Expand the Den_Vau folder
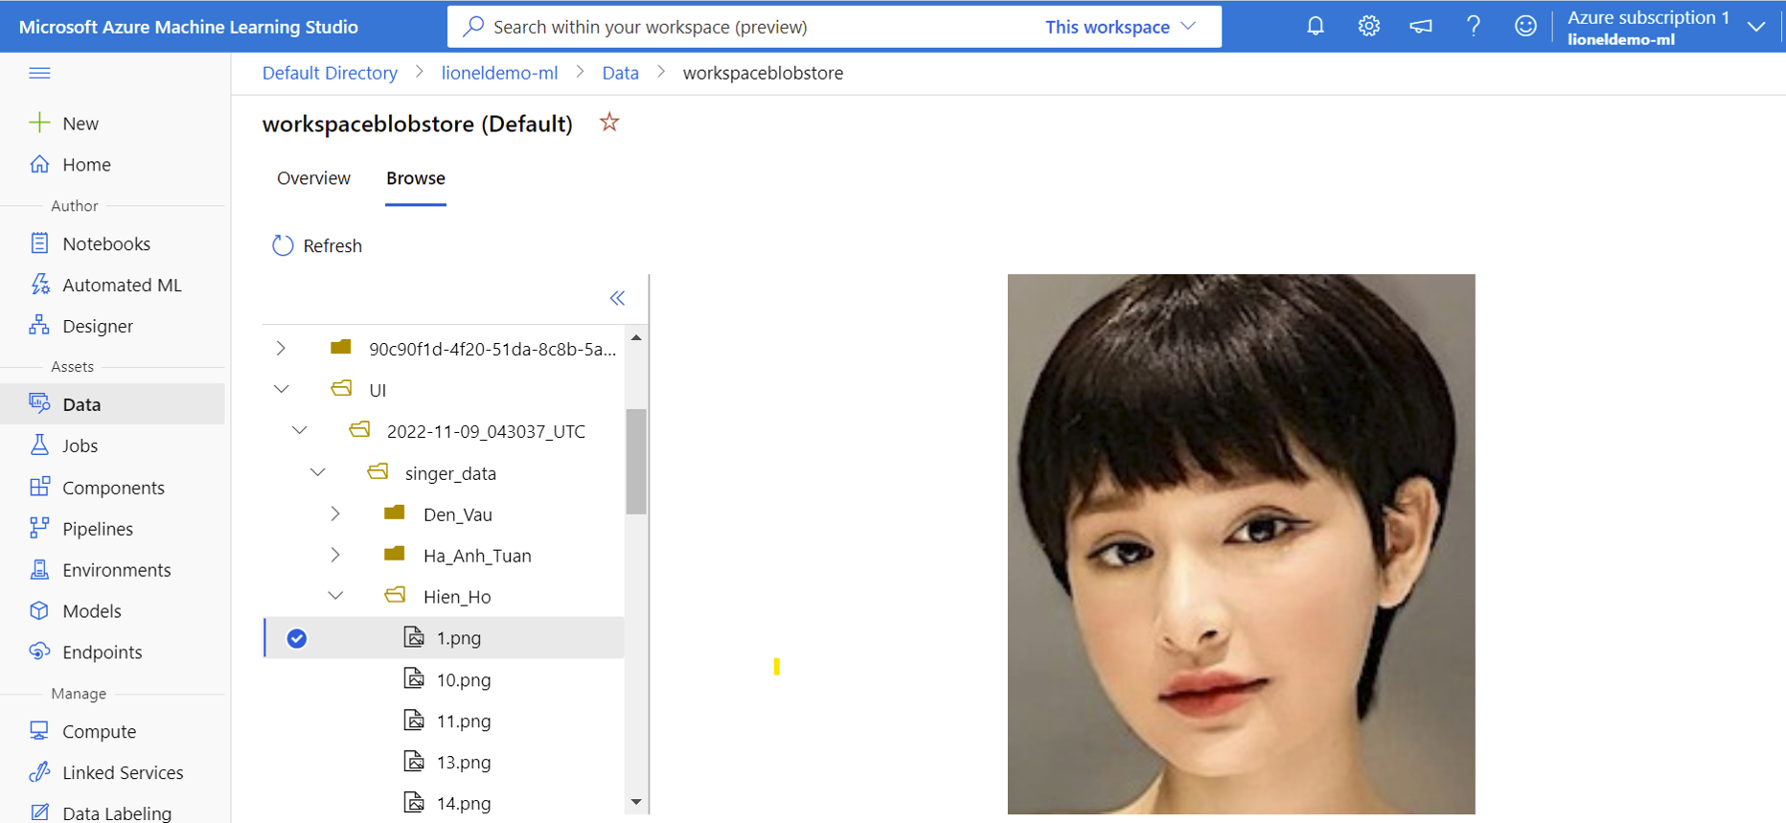 [x=335, y=514]
